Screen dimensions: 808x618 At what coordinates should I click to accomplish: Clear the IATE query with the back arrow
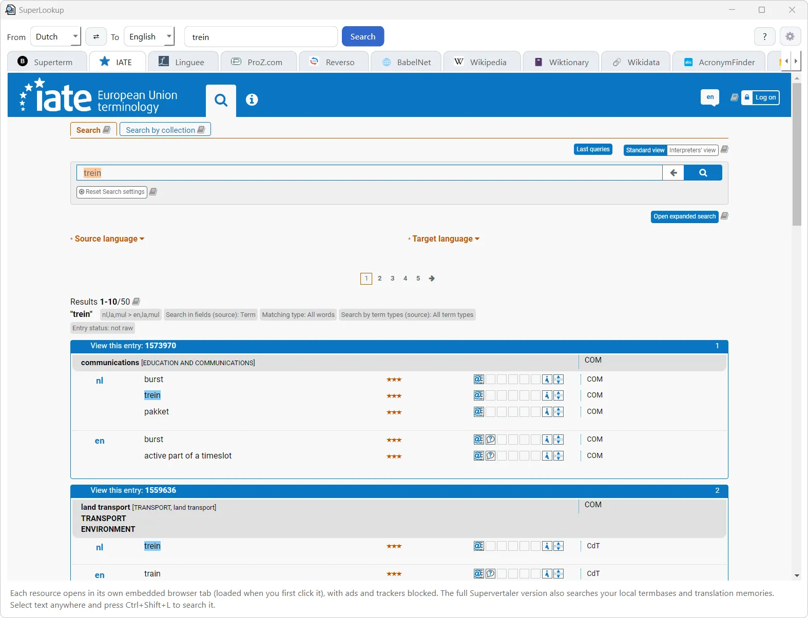pos(673,173)
